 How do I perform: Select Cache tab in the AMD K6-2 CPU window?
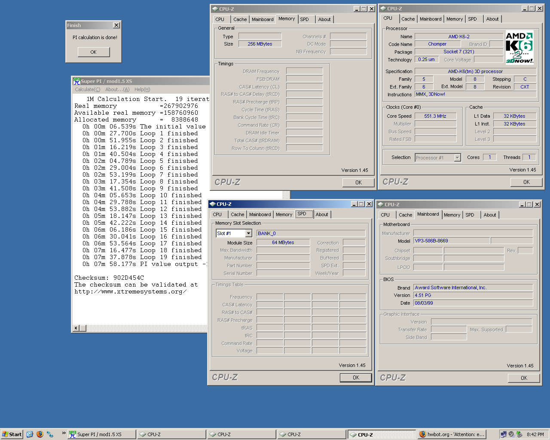[x=408, y=19]
